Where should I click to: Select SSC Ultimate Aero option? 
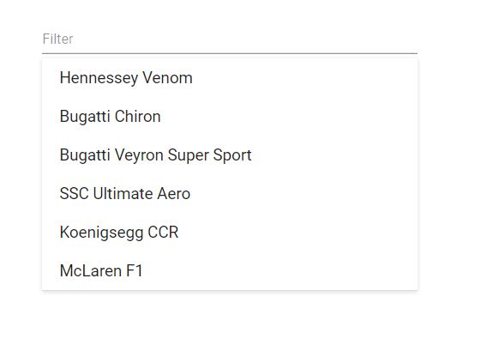(230, 193)
